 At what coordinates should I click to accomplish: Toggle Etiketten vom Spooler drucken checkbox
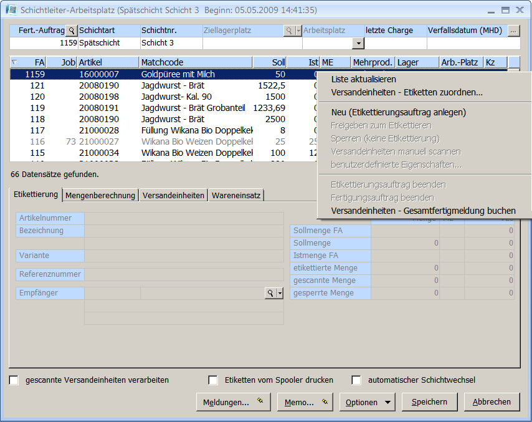click(213, 380)
